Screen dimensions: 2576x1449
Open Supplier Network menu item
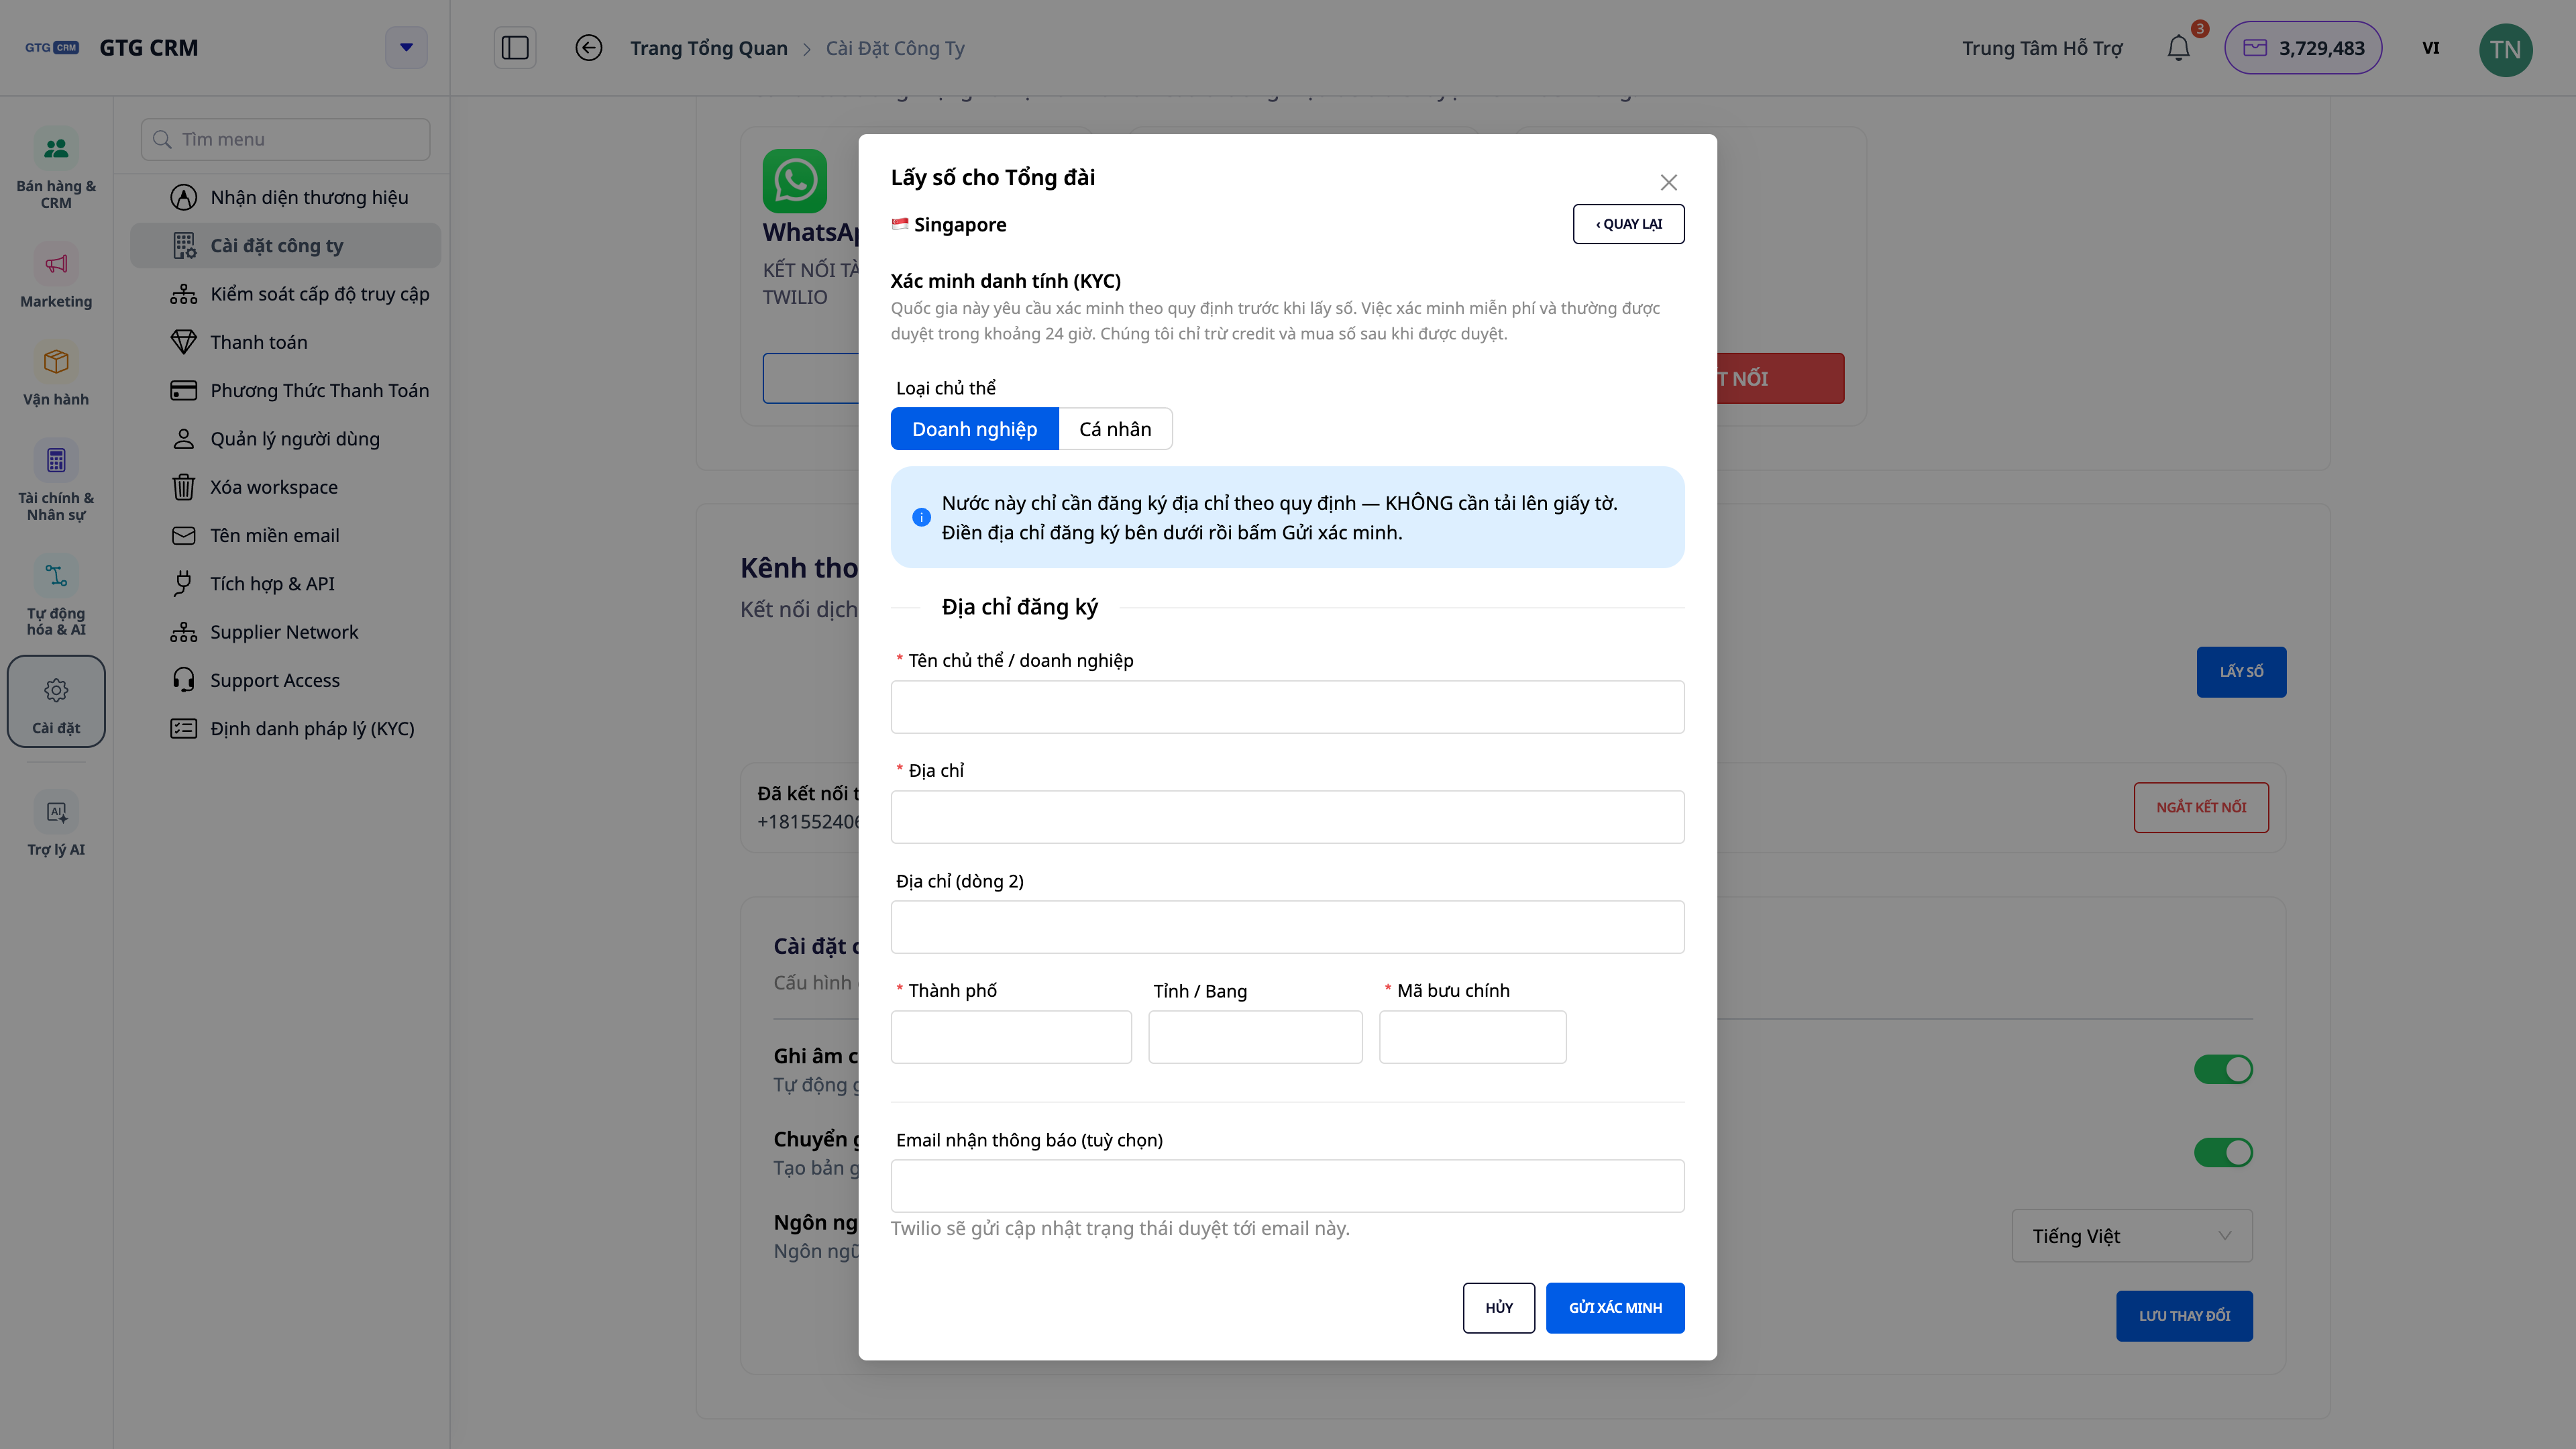tap(286, 632)
